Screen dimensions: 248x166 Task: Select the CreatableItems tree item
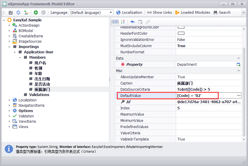(31, 36)
